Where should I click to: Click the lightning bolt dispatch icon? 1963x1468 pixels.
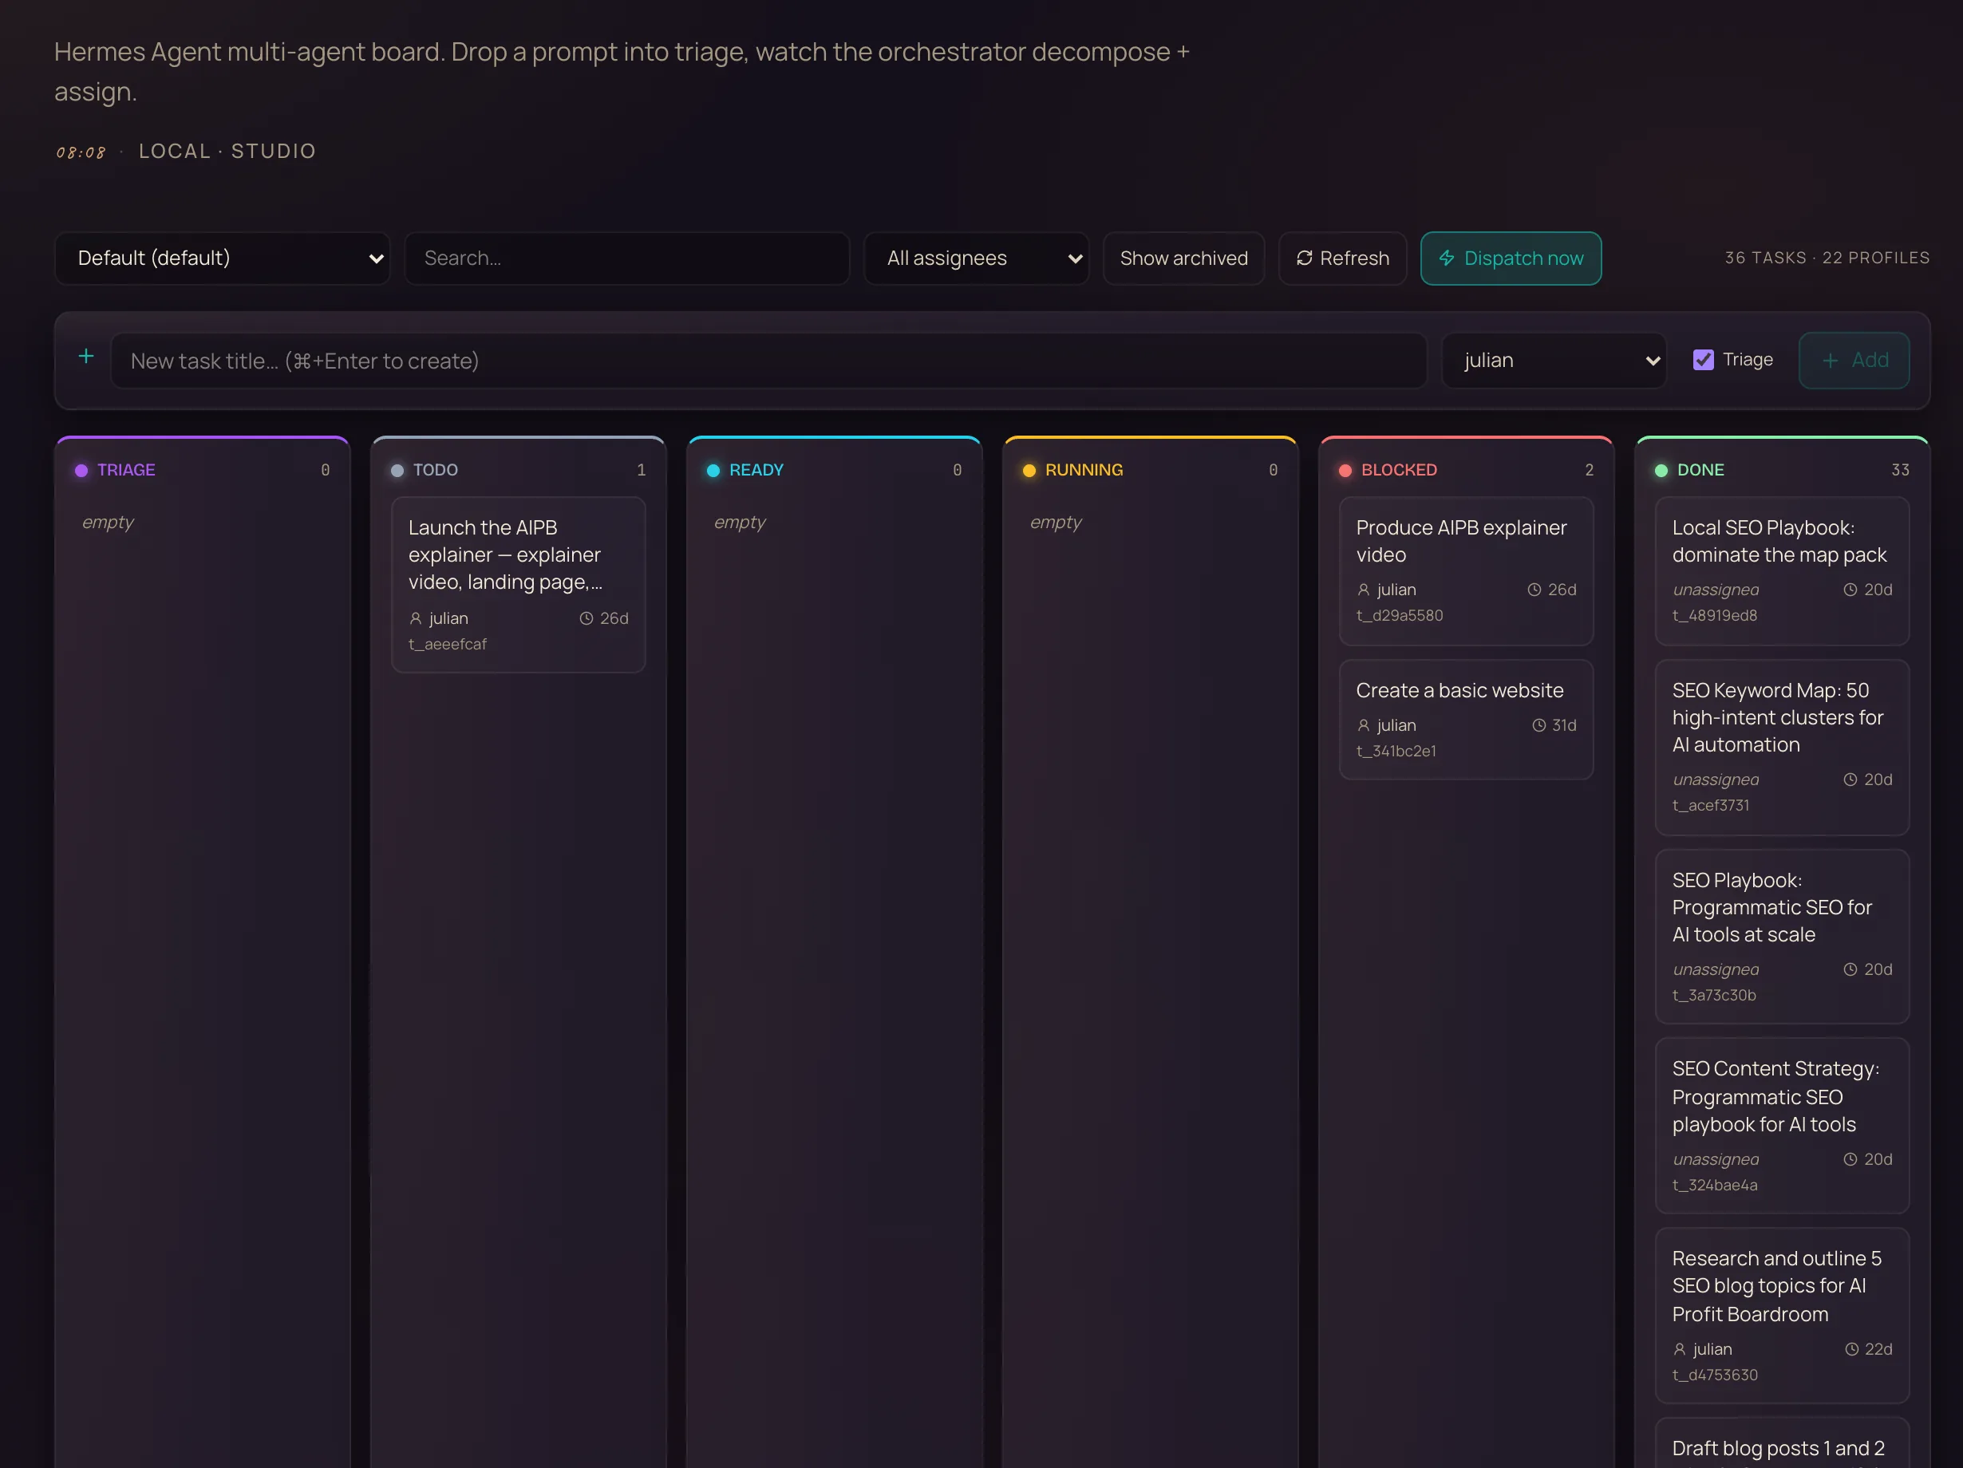pos(1447,258)
